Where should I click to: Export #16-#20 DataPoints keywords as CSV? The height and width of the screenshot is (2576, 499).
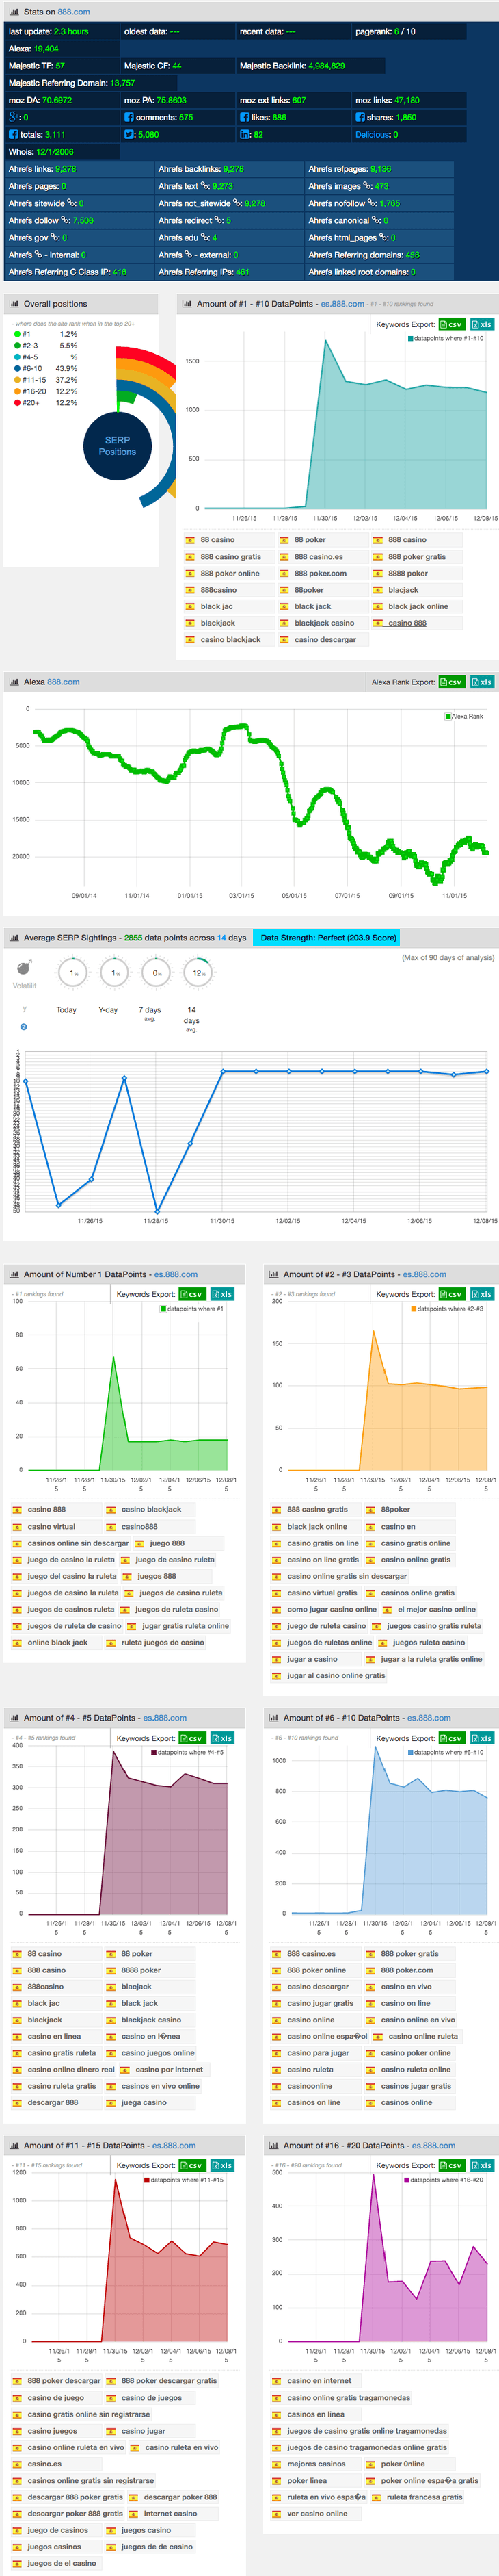[452, 2165]
